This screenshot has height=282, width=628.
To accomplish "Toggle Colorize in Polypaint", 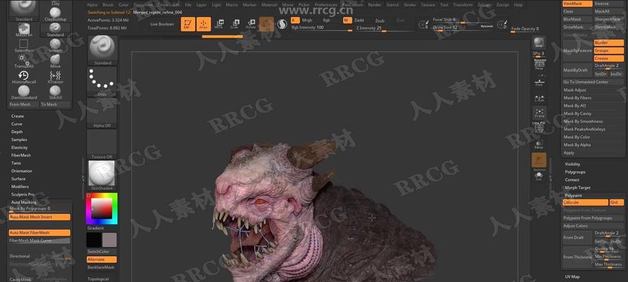I will click(586, 202).
